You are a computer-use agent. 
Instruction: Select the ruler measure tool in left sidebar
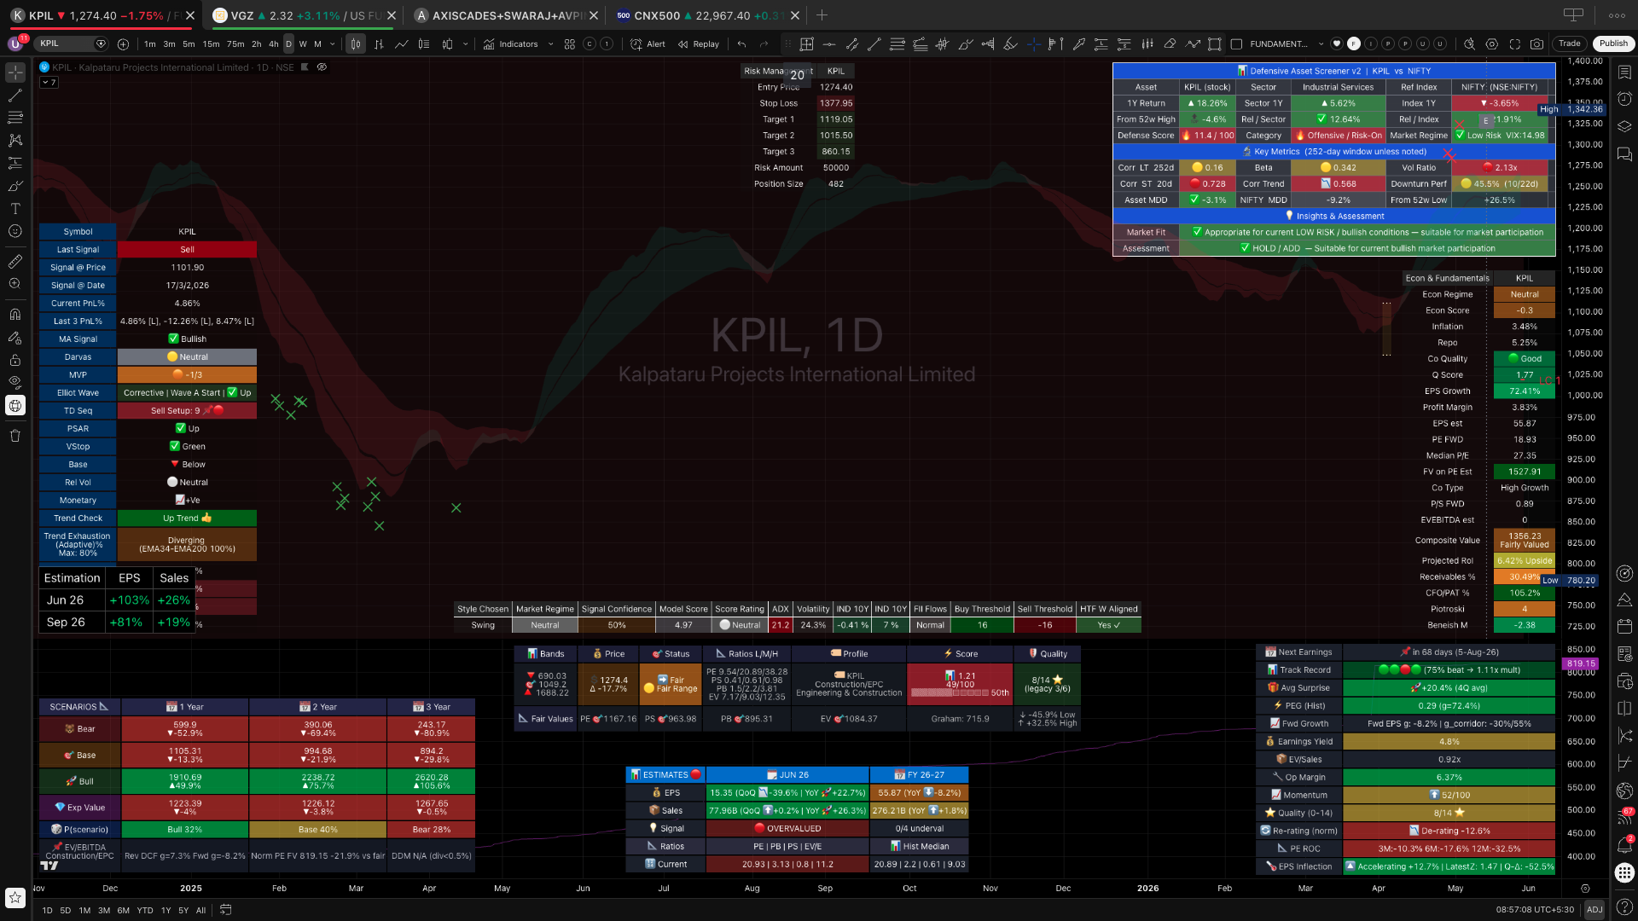(x=15, y=262)
